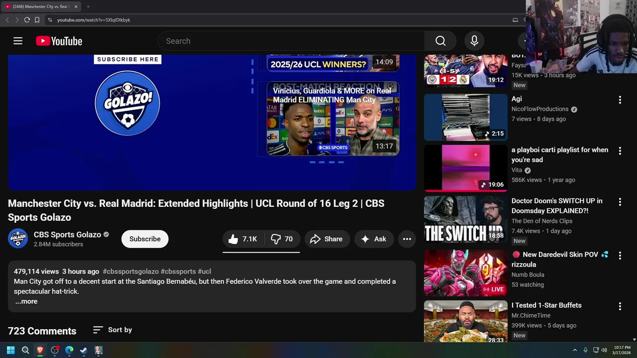Show hidden system tray icons
This screenshot has width=637, height=358.
pos(575,350)
